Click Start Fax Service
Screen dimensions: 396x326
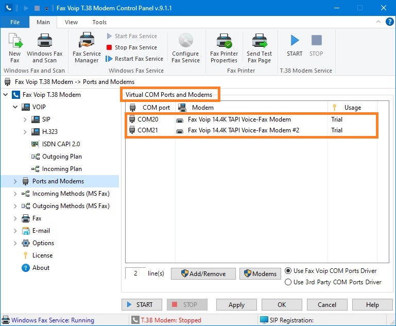coord(132,36)
